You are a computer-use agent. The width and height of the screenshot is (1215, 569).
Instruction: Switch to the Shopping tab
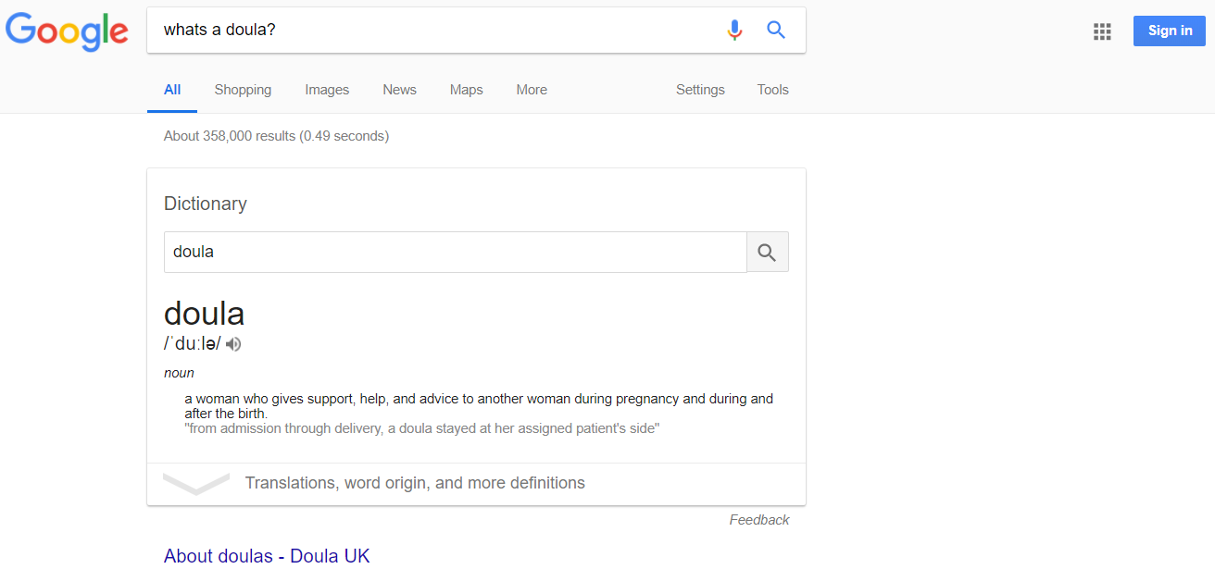[243, 90]
